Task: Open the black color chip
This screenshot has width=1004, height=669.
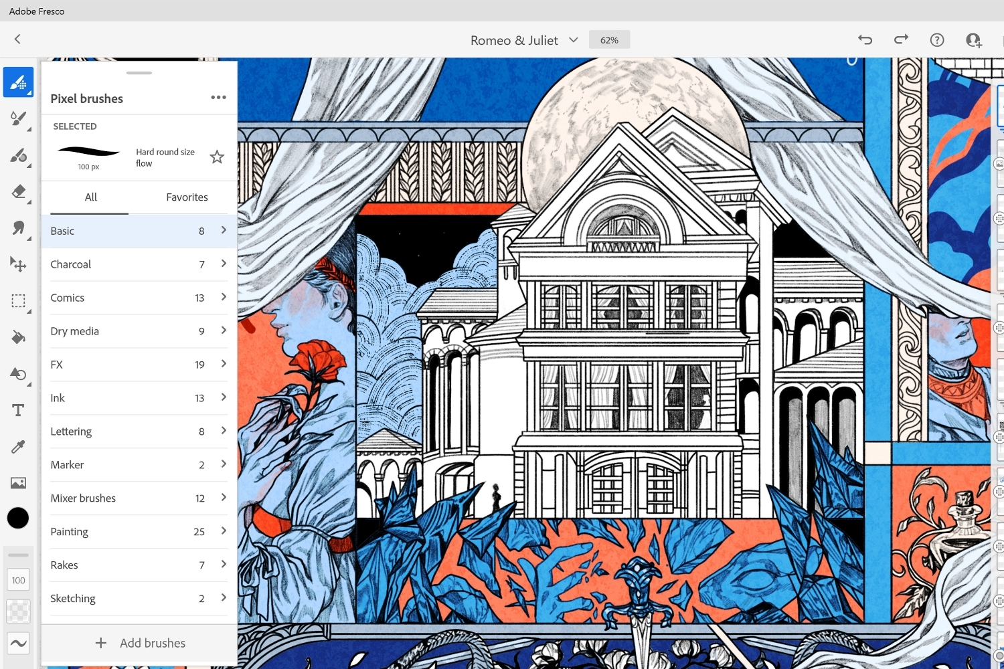Action: coord(18,518)
